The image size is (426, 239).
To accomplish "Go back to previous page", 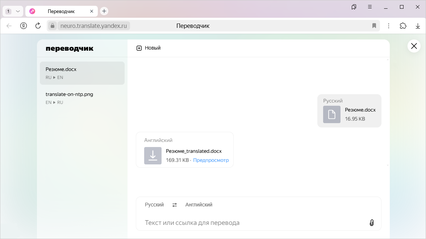I will click(9, 26).
